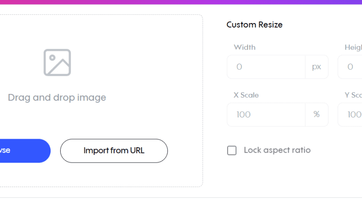The width and height of the screenshot is (362, 201).
Task: Click the Height field label
Action: coord(353,47)
